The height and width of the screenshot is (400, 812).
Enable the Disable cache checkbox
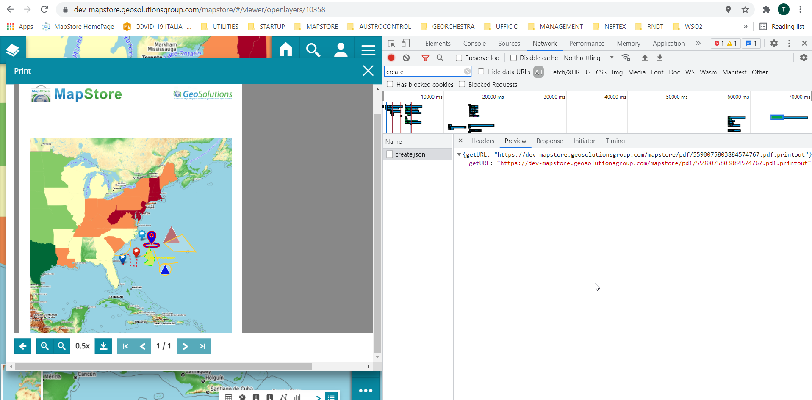513,58
